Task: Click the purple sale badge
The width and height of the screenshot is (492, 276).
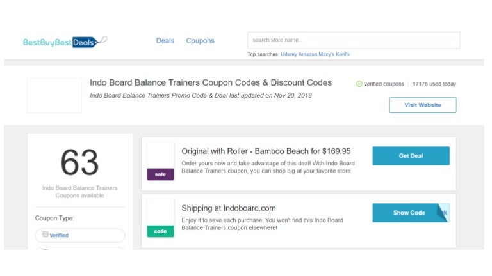Action: [x=160, y=174]
